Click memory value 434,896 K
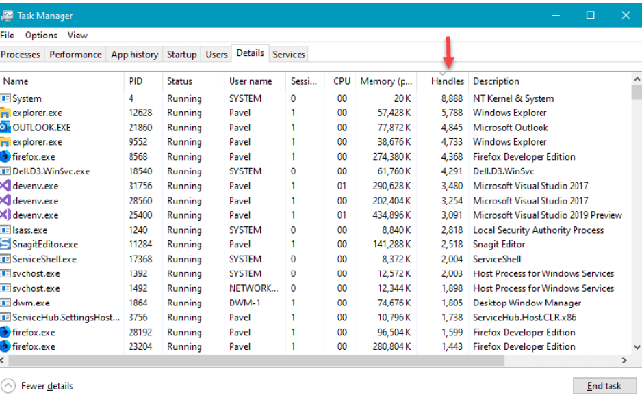The height and width of the screenshot is (399, 642). click(x=391, y=215)
